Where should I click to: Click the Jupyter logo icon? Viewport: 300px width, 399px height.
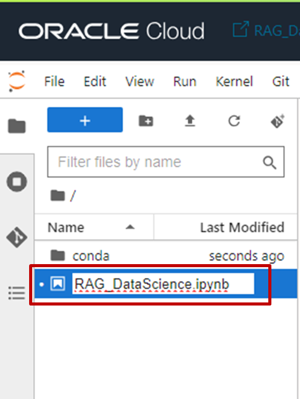tap(17, 81)
